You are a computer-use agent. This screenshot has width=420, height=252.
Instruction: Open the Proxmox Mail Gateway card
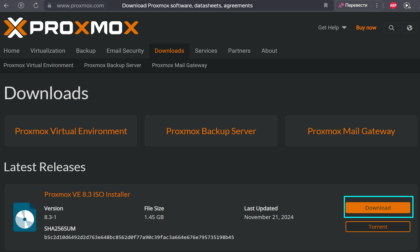pos(351,131)
